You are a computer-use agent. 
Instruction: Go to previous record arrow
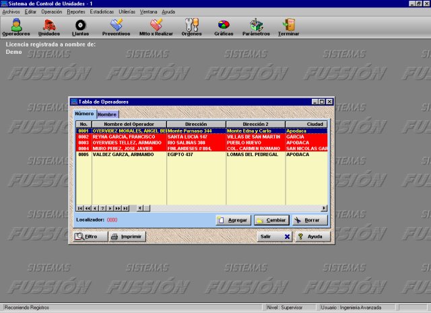(95, 208)
